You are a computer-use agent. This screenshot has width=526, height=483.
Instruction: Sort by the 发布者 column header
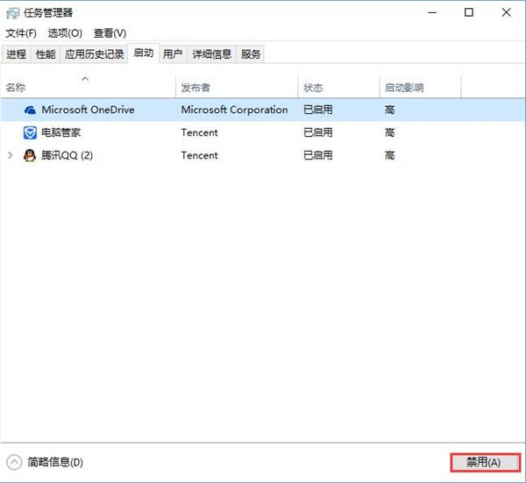tap(237, 86)
